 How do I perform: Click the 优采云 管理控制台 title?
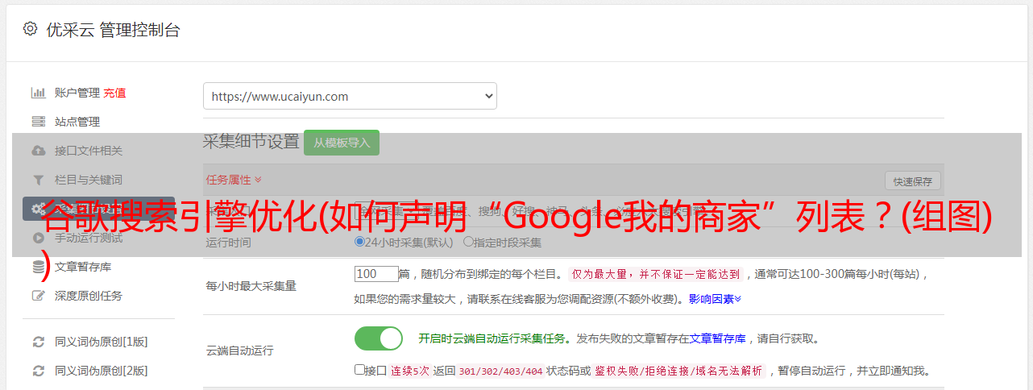click(113, 30)
